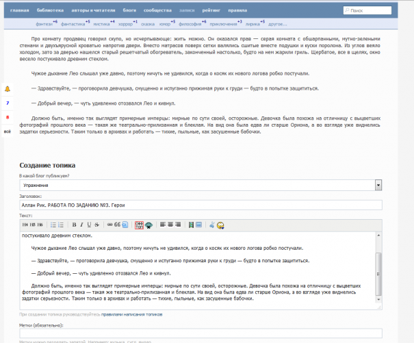Screen dimensions: 414x343
Task: Click the notification bell icon
Action: click(x=8, y=89)
